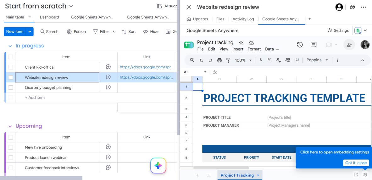Increase decimal places icon
Image resolution: width=372 pixels, height=180 pixels.
[287, 60]
